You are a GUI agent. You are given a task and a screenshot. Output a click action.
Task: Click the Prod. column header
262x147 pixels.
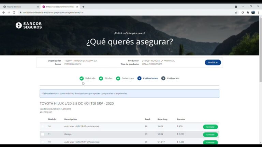(x=148, y=119)
